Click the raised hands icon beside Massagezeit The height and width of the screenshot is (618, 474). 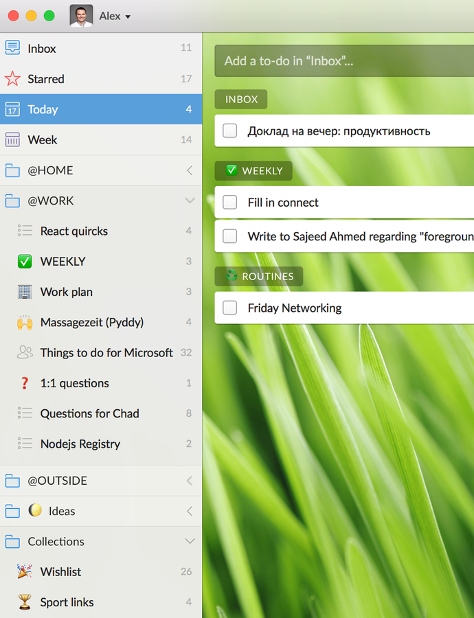click(x=25, y=323)
